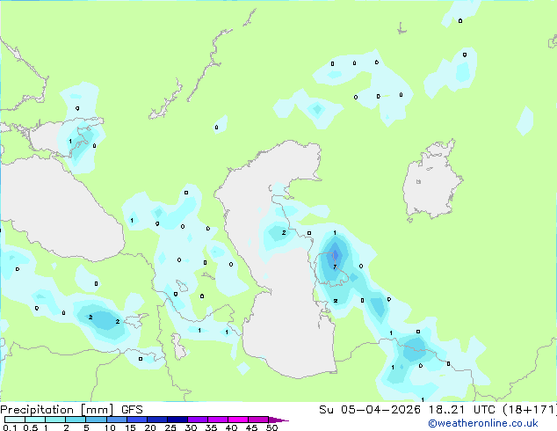Click the 0.1–0.5 mm legend color swatch
This screenshot has width=557, height=431.
[x=15, y=420]
